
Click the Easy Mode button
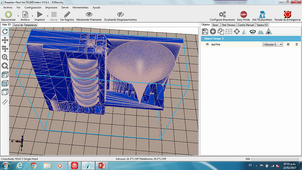[243, 16]
